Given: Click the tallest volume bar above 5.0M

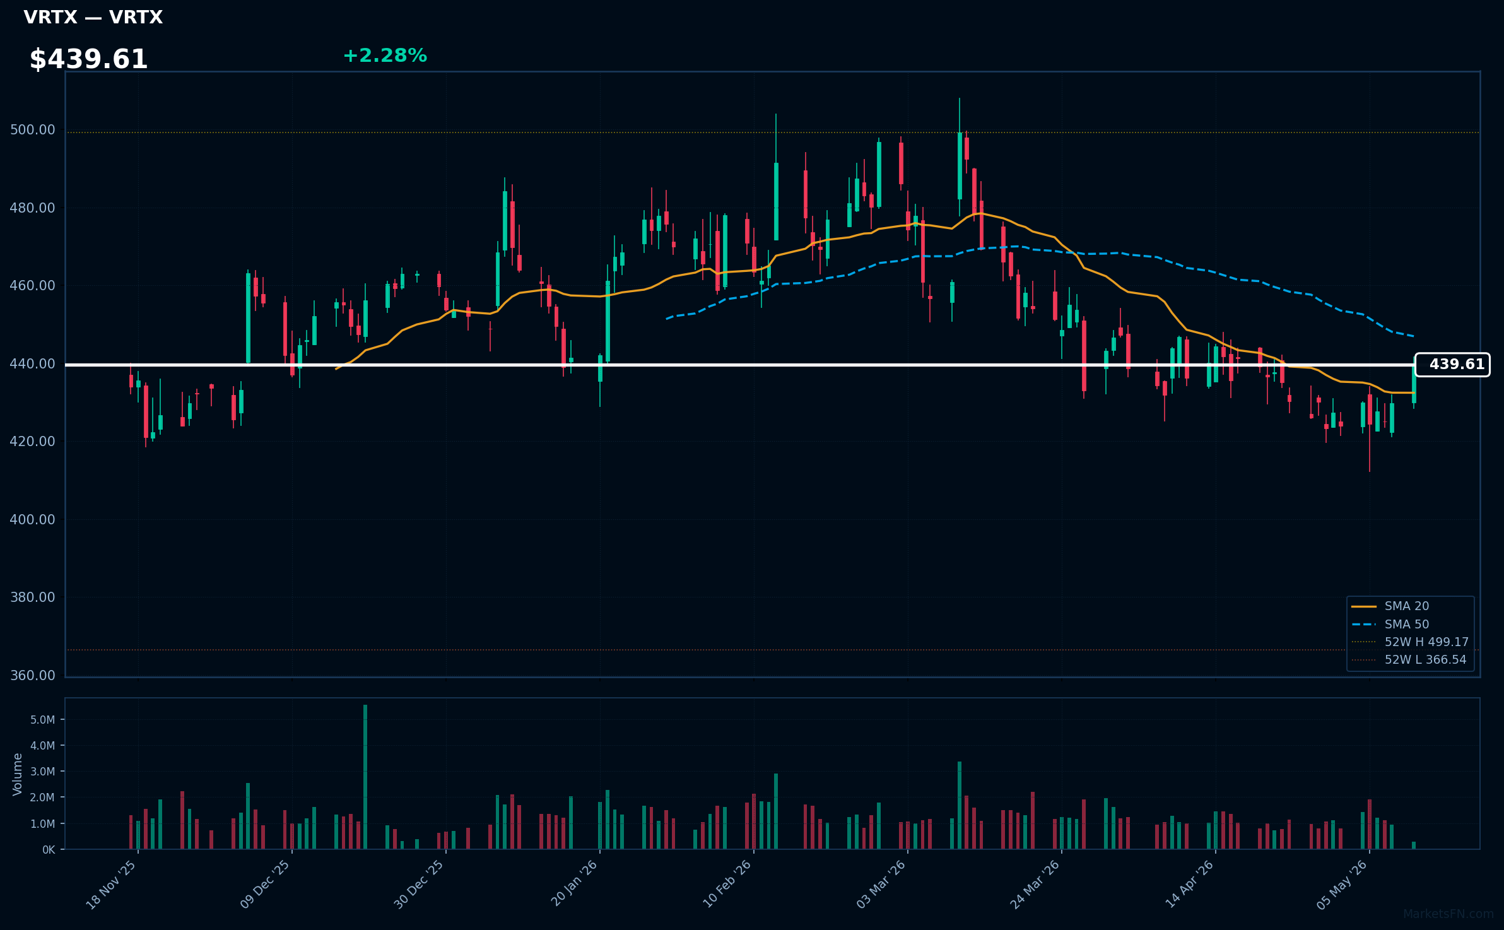Looking at the screenshot, I should coord(365,777).
